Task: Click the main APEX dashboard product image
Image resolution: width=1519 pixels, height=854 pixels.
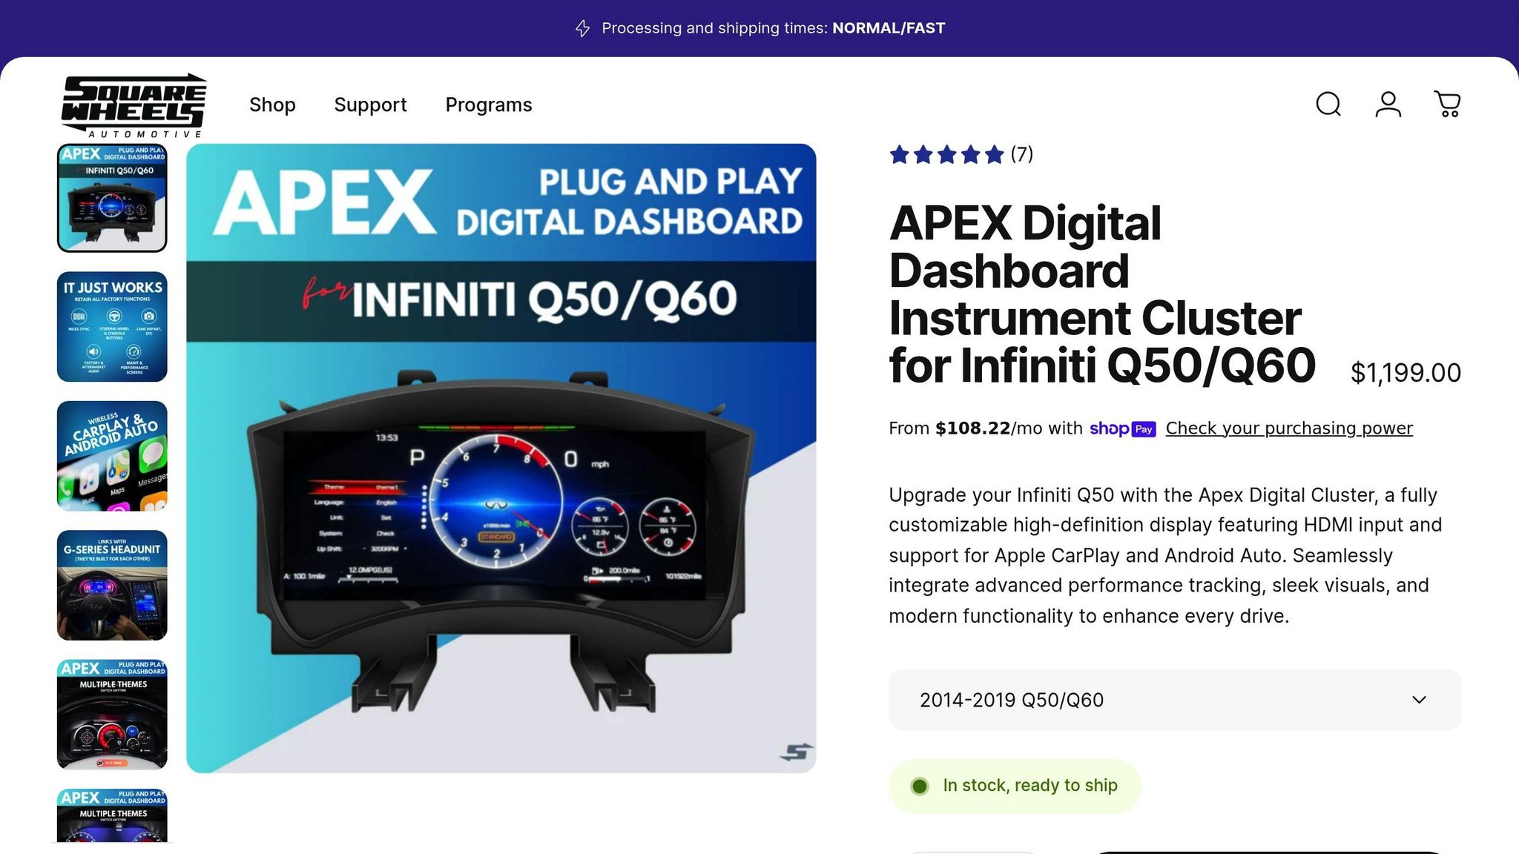Action: click(501, 458)
